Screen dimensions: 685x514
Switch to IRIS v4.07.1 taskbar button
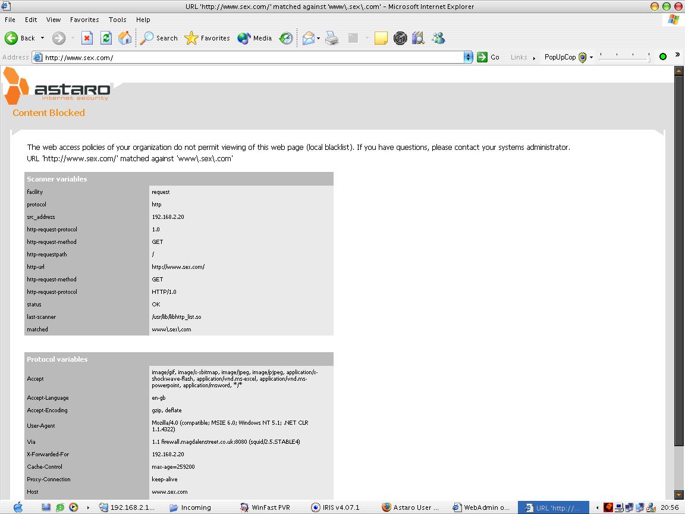[x=335, y=507]
